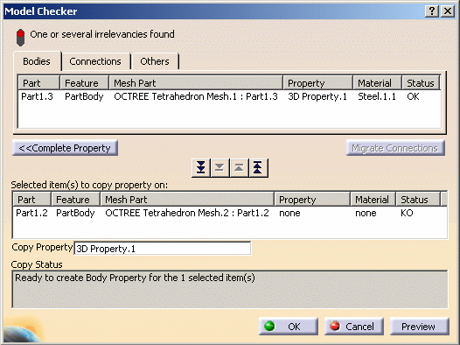The width and height of the screenshot is (460, 345).
Task: Open the Others tab
Action: 155,61
